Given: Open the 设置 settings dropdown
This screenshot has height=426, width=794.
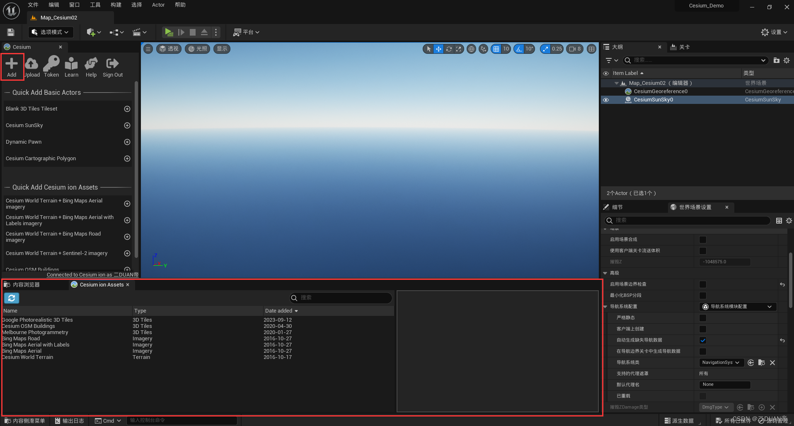Looking at the screenshot, I should (774, 32).
